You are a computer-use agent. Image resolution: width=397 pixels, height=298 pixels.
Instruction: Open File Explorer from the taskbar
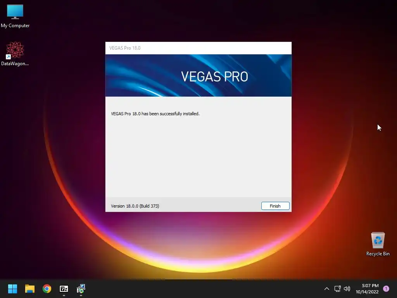coord(29,289)
